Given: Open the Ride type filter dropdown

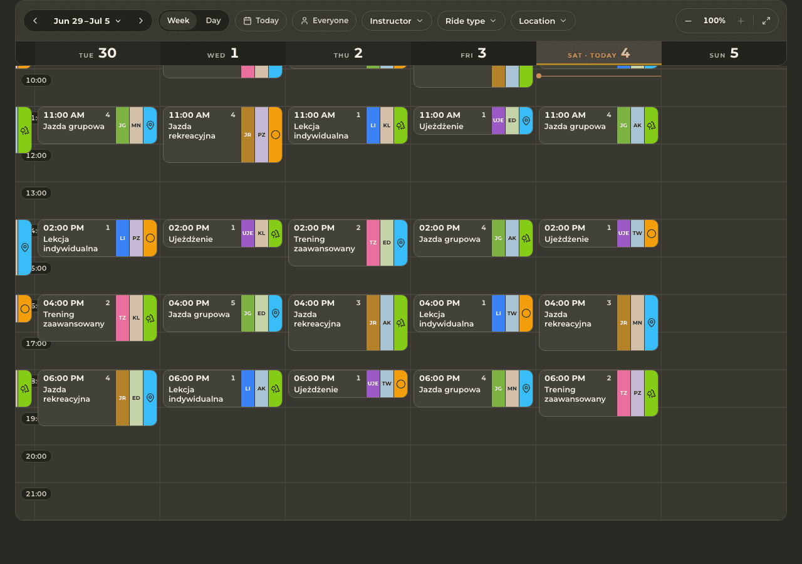Looking at the screenshot, I should (471, 21).
